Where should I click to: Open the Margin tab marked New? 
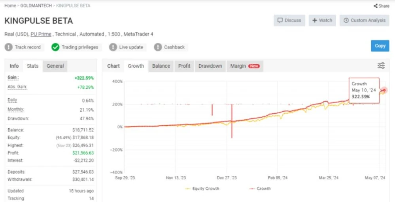[x=245, y=66]
